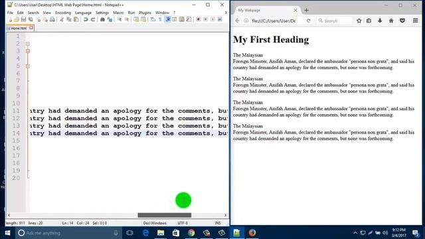The height and width of the screenshot is (239, 425).
Task: Toggle Word Wrap toolbar icon
Action: [153, 19]
